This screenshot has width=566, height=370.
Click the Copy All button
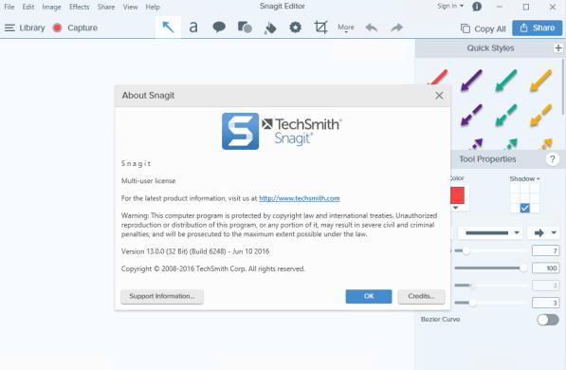pyautogui.click(x=483, y=28)
